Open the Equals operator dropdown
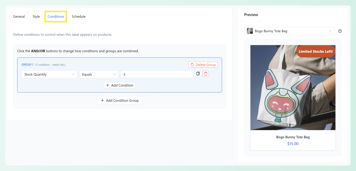The image size is (356, 171). [x=99, y=74]
